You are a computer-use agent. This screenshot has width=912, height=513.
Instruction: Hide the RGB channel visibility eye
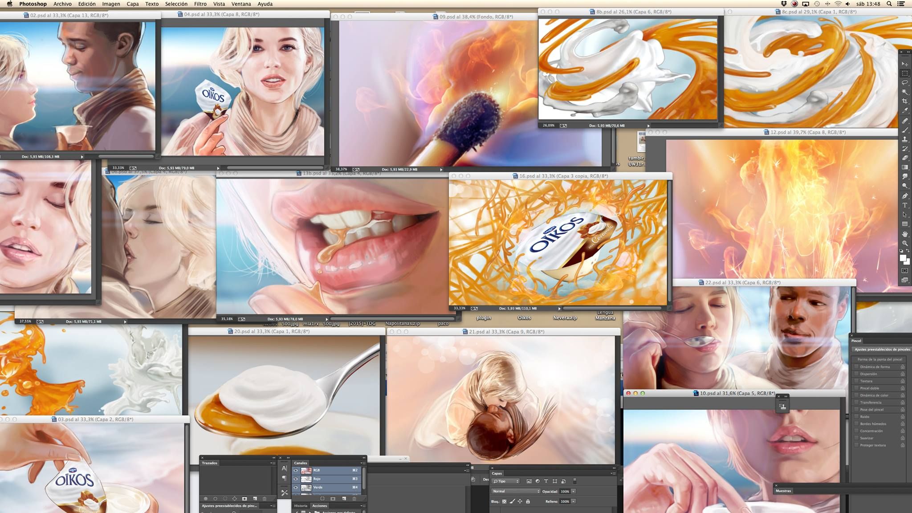coord(296,470)
